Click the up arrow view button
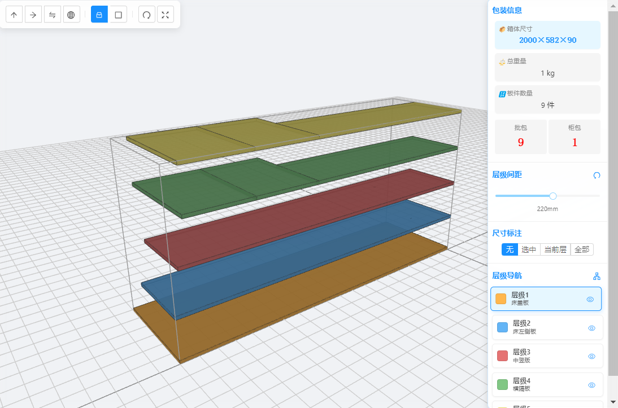The image size is (618, 408). pos(14,15)
